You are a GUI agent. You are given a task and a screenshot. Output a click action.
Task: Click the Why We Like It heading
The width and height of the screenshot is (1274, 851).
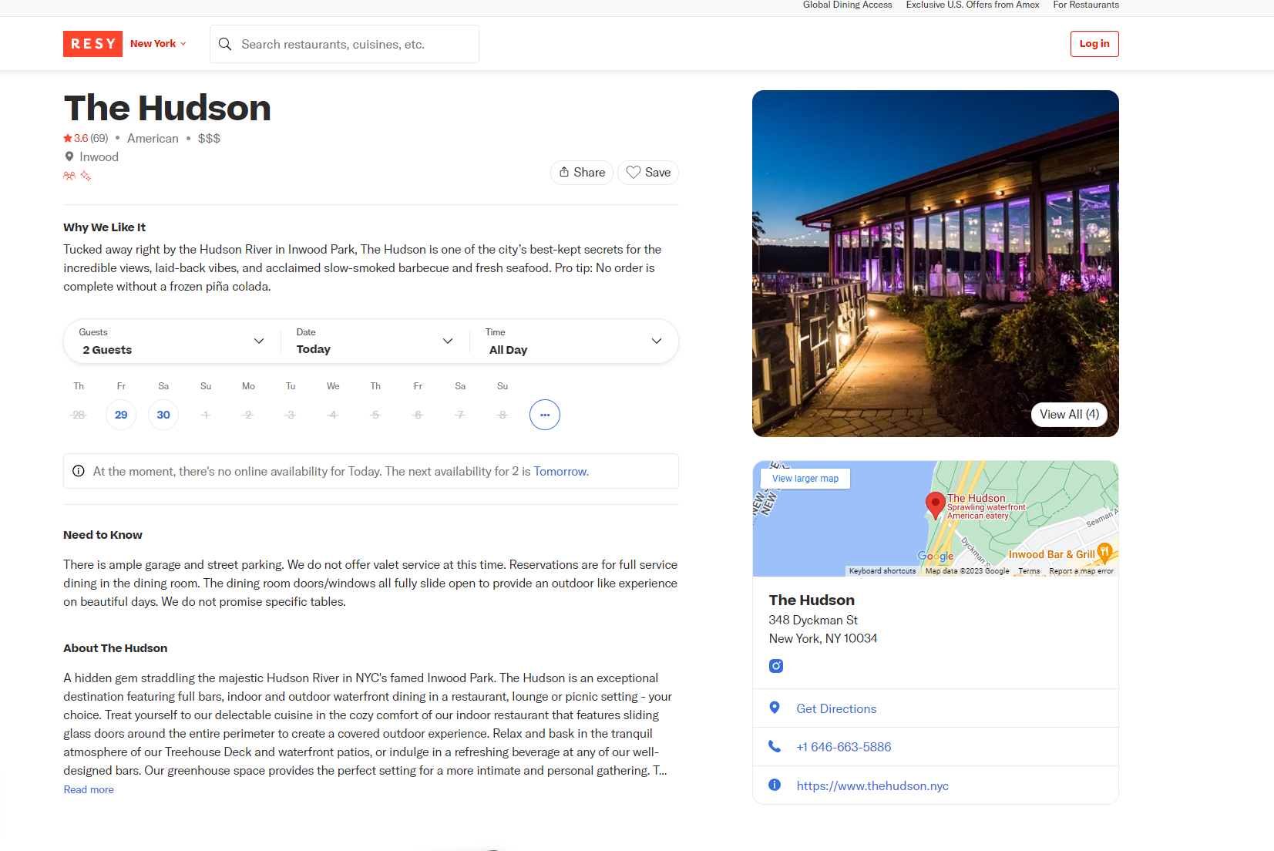[x=104, y=227]
